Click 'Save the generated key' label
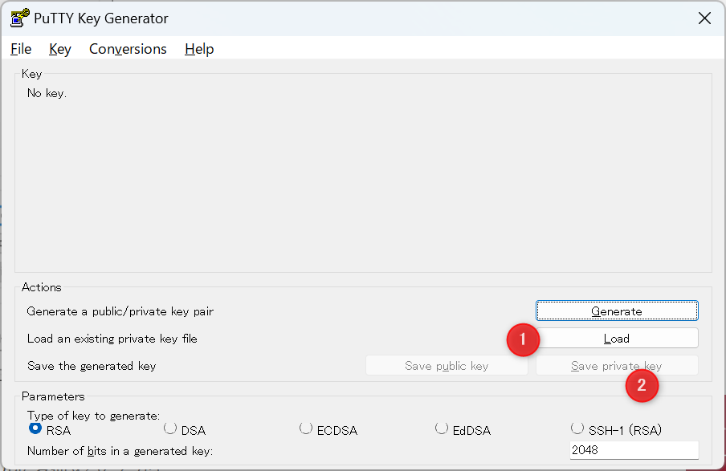This screenshot has height=471, width=726. tap(92, 366)
